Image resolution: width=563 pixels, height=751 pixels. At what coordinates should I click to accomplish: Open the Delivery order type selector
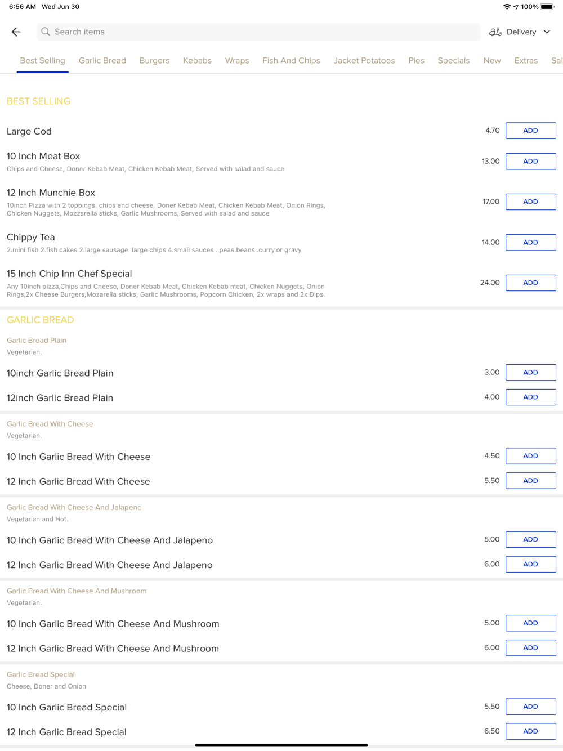click(x=521, y=32)
